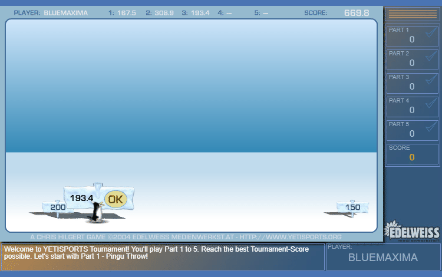This screenshot has height=277, width=442.
Task: Click the 193.4 distance result on the ice sign
Action: coord(81,198)
